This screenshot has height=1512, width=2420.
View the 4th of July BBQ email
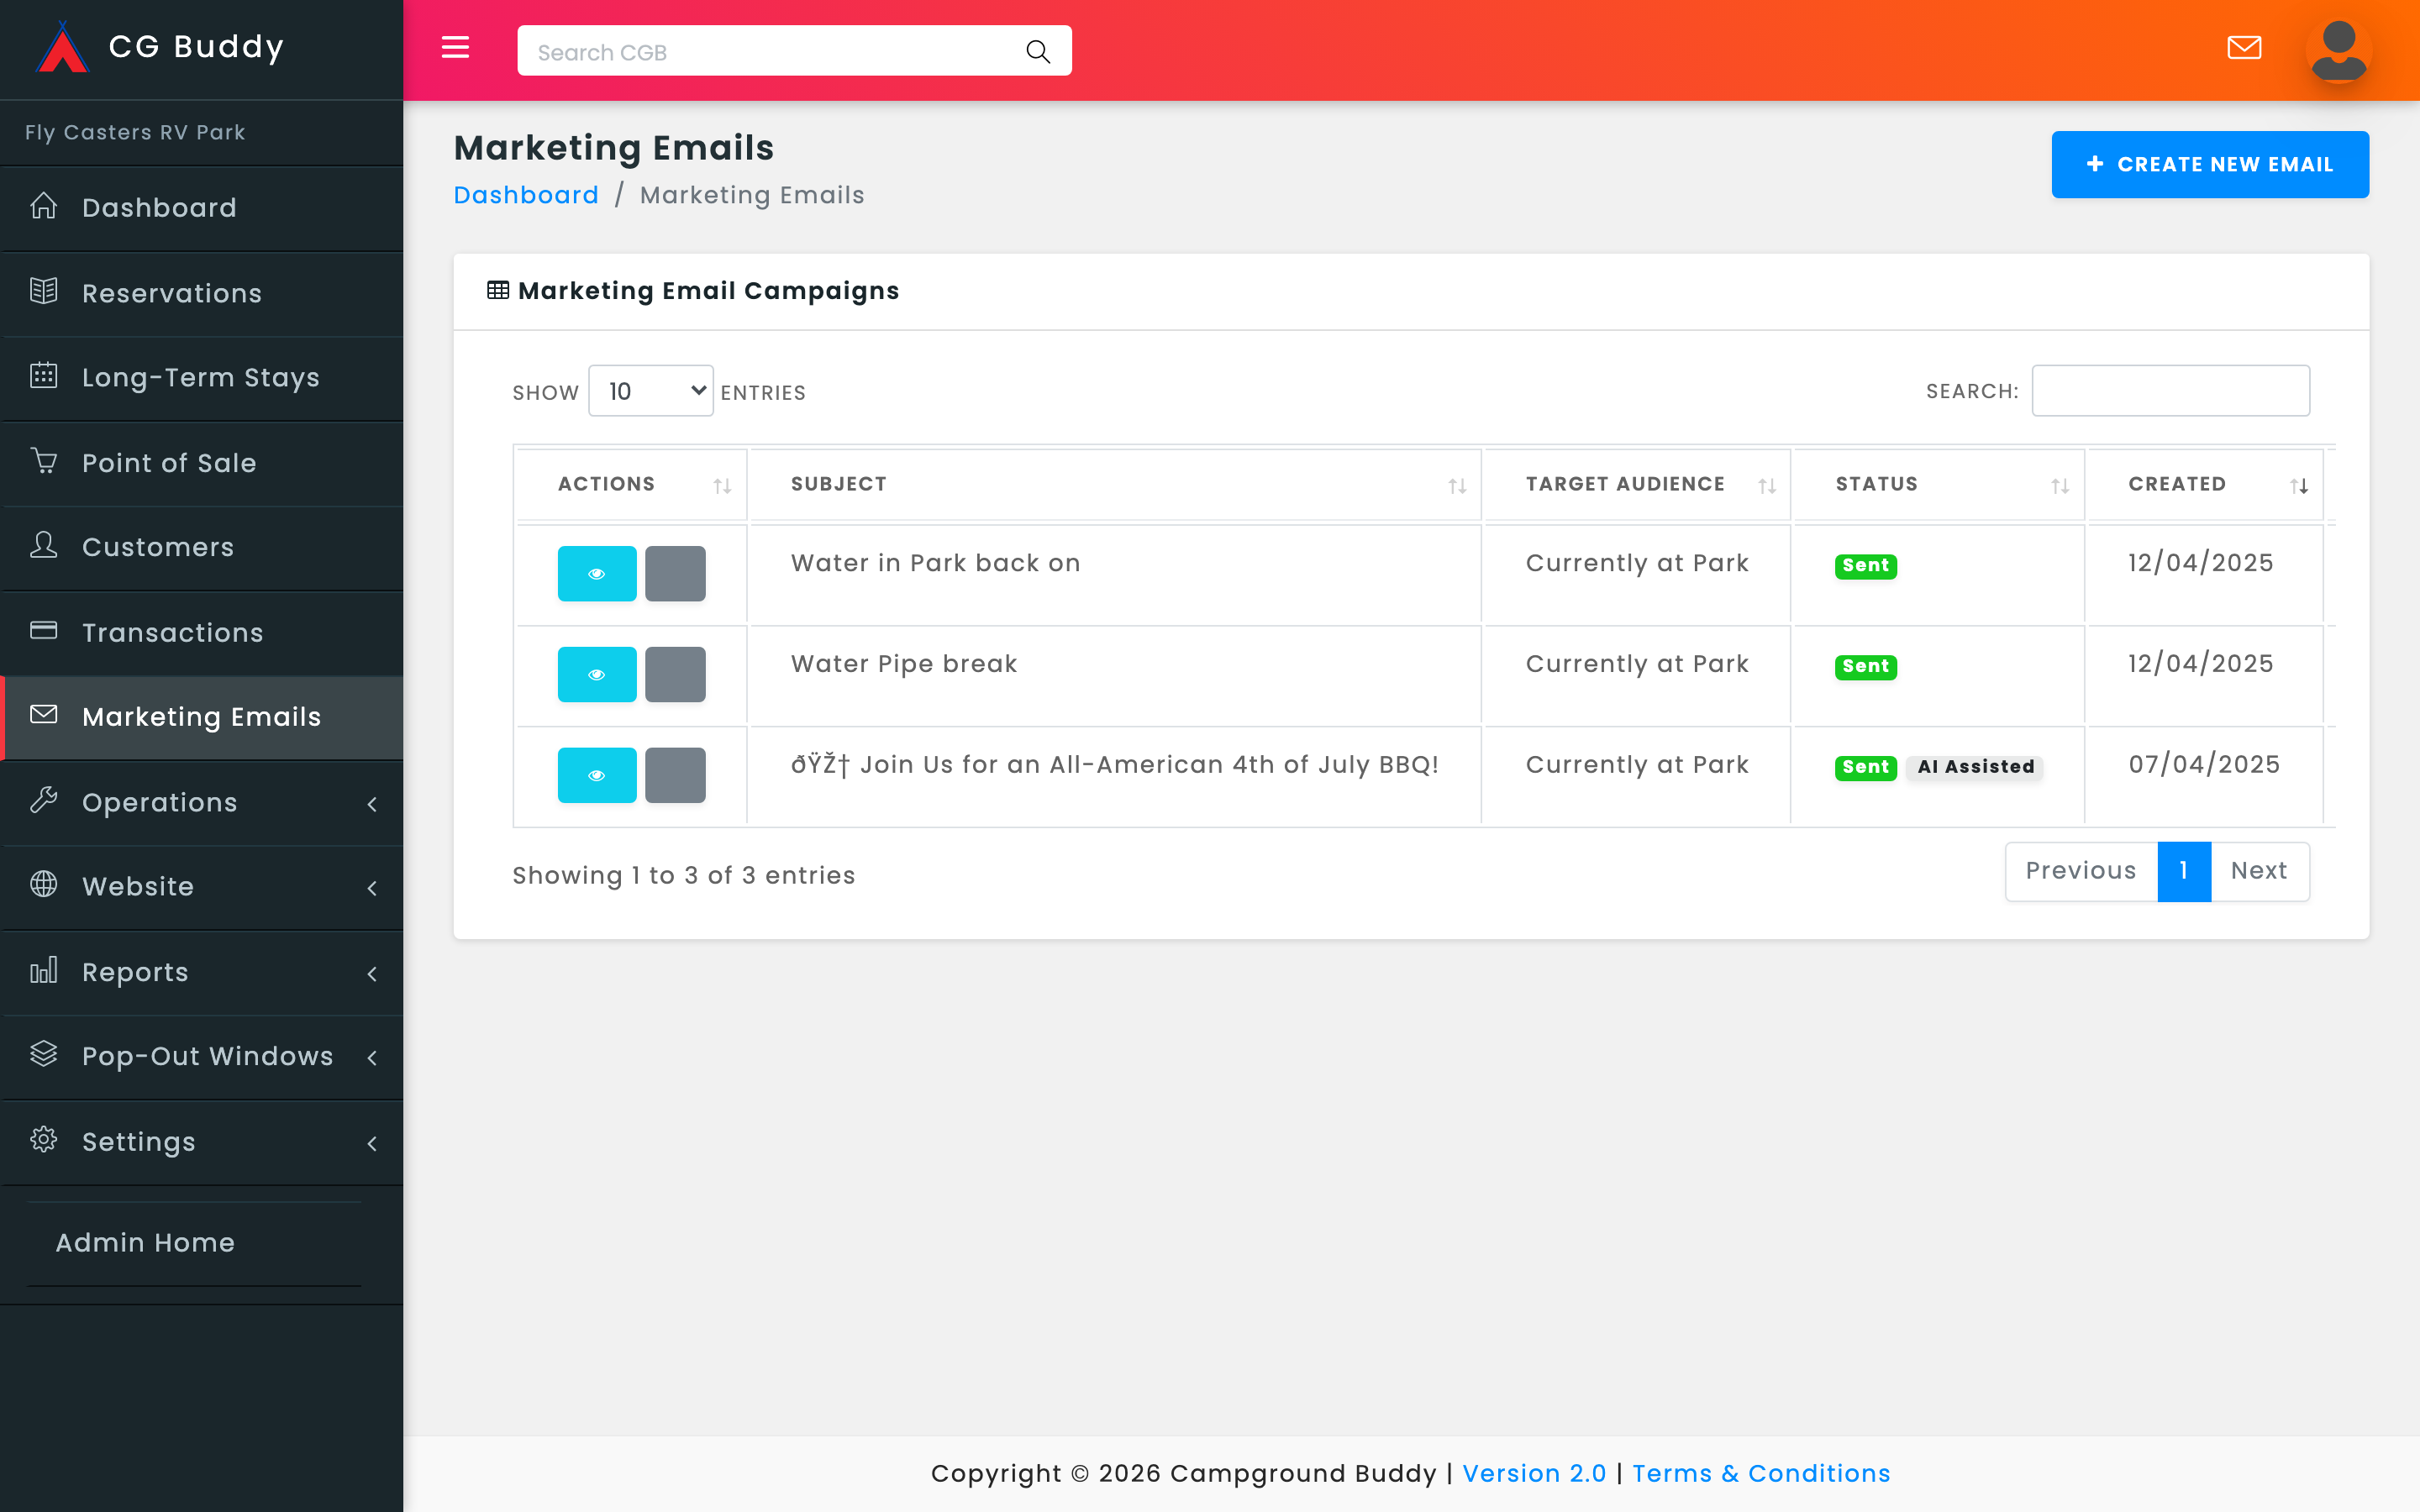597,775
